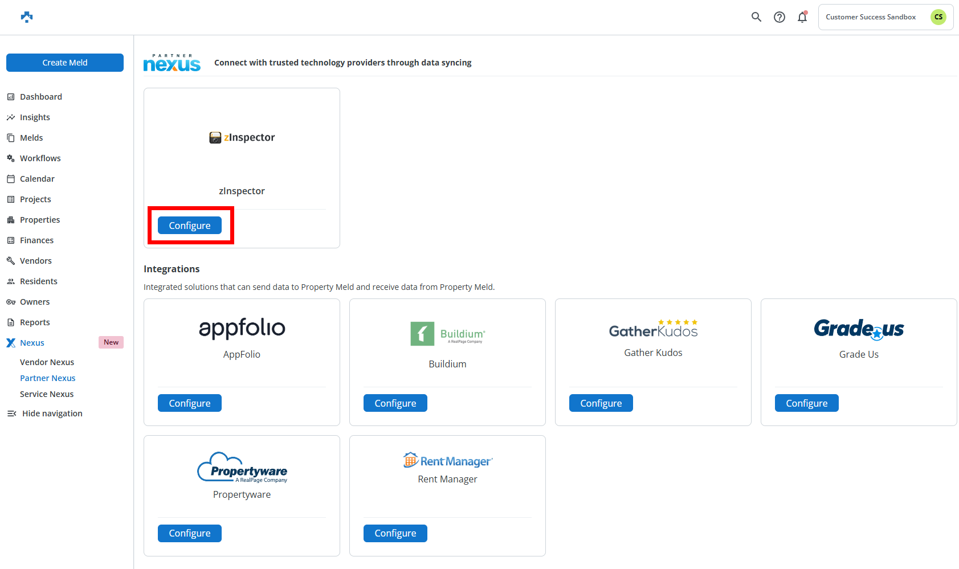This screenshot has width=959, height=569.
Task: Navigate to Workflows in sidebar
Action: pos(40,158)
